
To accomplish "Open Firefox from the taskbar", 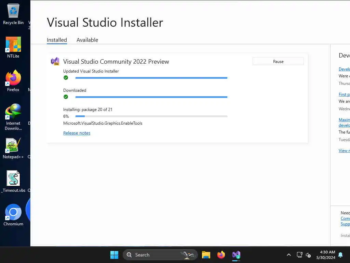I will click(221, 255).
